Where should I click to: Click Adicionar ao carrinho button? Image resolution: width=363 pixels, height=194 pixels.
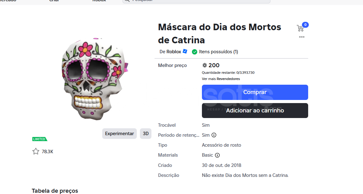coord(255,111)
